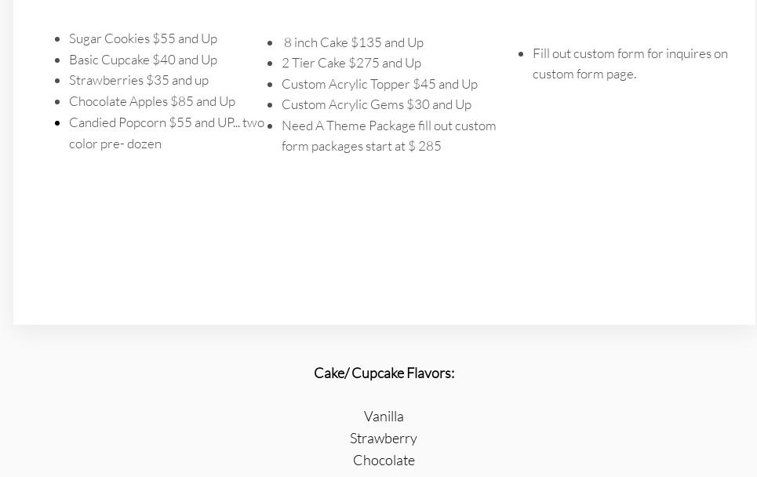
Task: Select the Custom Acrylic Gems $30 item
Action: click(x=377, y=104)
